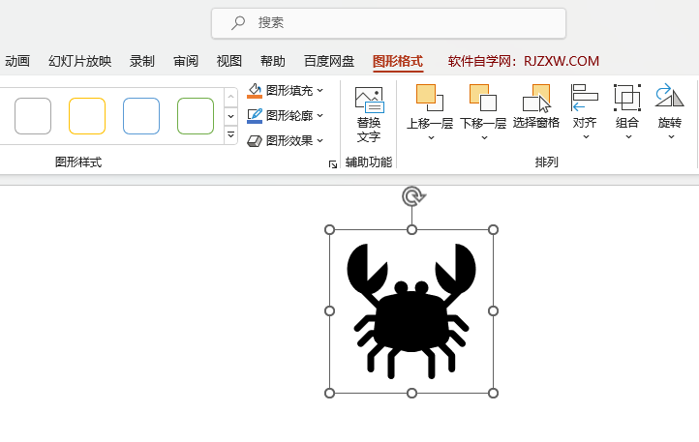Switch to the 审阅 tab
This screenshot has width=699, height=442.
pos(186,61)
